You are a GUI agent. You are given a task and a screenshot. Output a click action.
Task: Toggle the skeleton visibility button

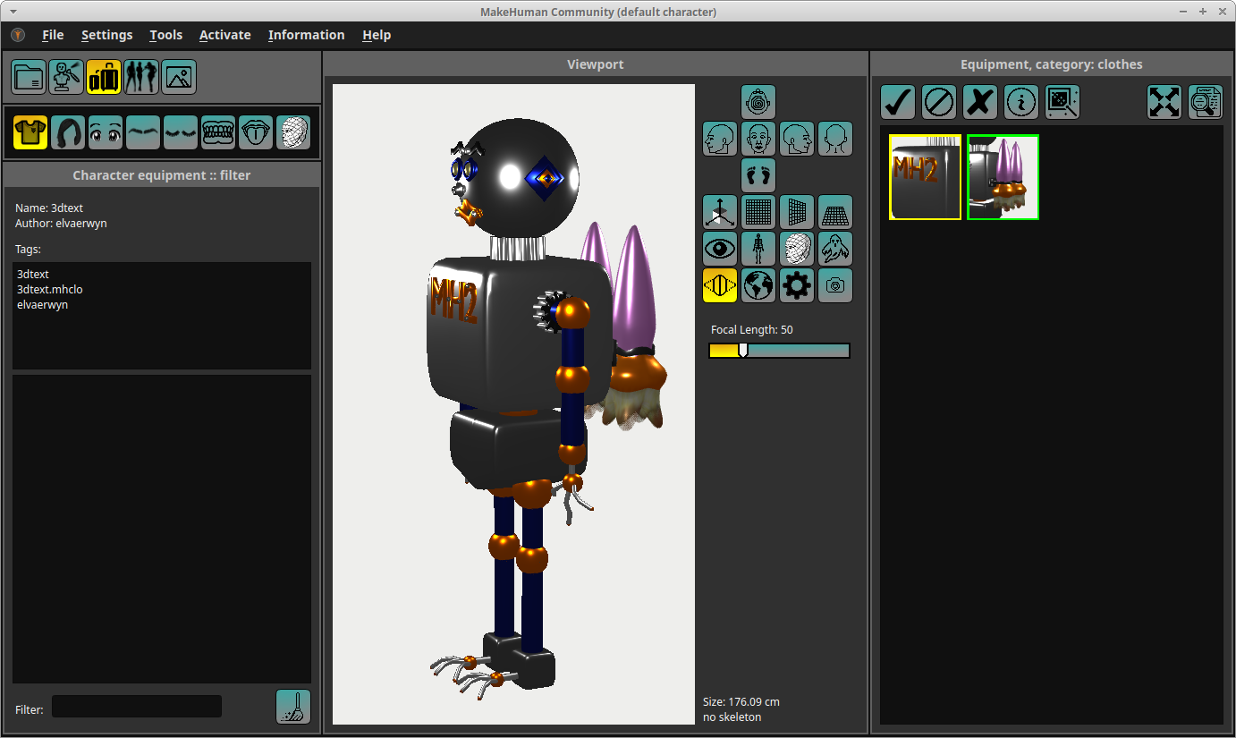tap(758, 249)
